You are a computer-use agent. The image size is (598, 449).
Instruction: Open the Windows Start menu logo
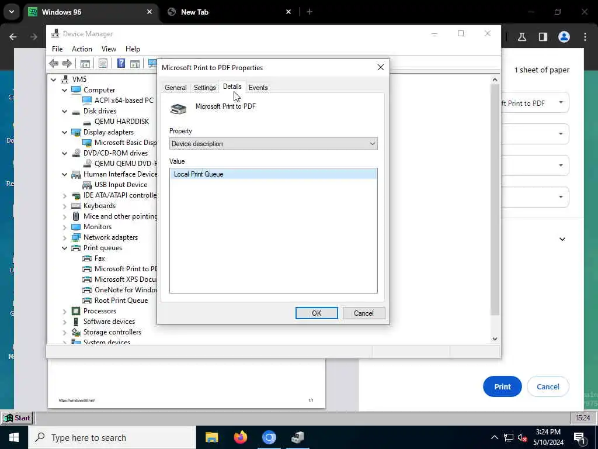click(14, 437)
